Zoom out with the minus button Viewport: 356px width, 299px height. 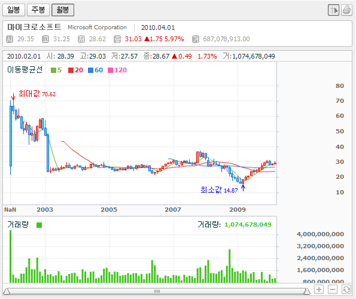point(333,289)
